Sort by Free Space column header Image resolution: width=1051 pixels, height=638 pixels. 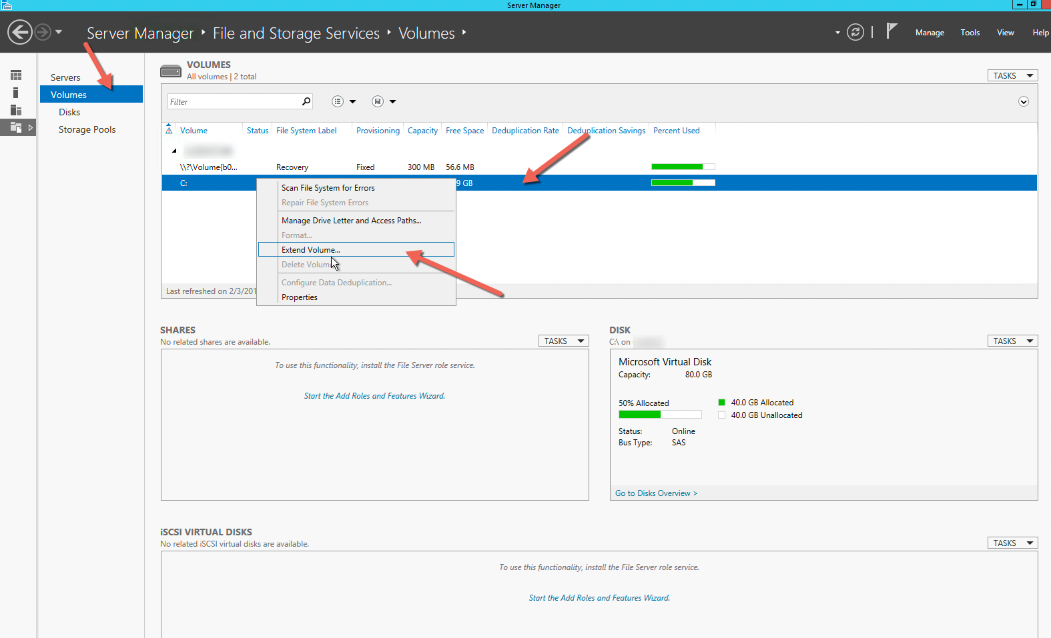[x=464, y=131]
